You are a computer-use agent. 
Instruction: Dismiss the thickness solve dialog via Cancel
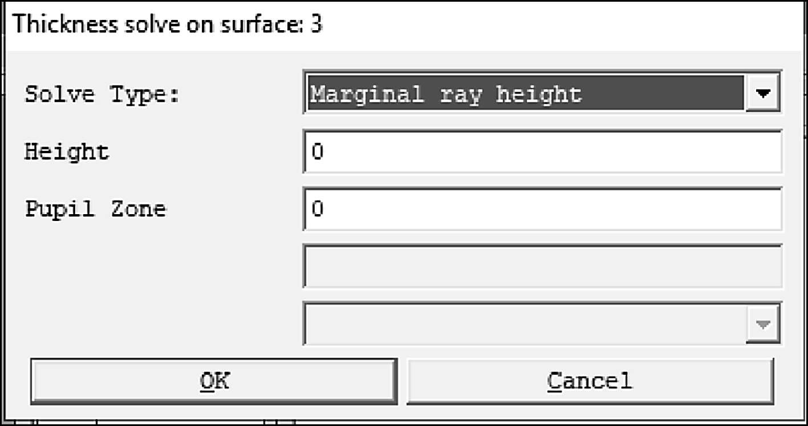[x=590, y=380]
